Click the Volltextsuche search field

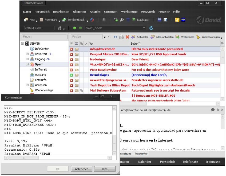(x=39, y=28)
